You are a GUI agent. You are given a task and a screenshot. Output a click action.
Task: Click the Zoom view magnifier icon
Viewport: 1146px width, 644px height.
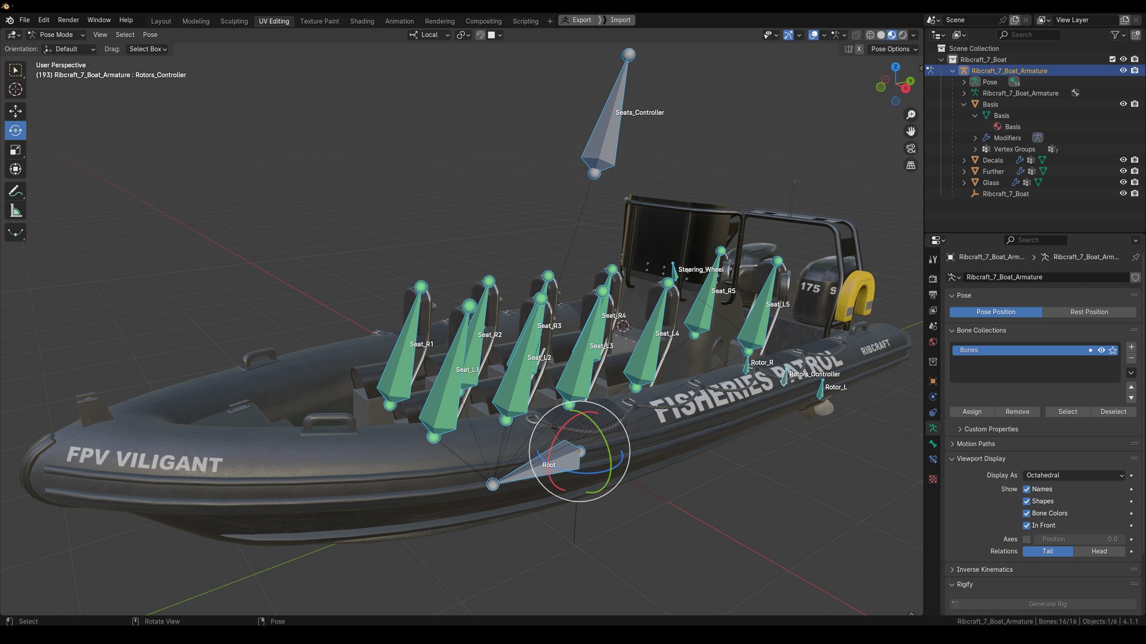click(911, 114)
